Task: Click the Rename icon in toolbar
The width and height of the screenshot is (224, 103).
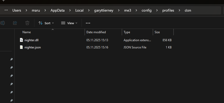Action: click(3, 23)
